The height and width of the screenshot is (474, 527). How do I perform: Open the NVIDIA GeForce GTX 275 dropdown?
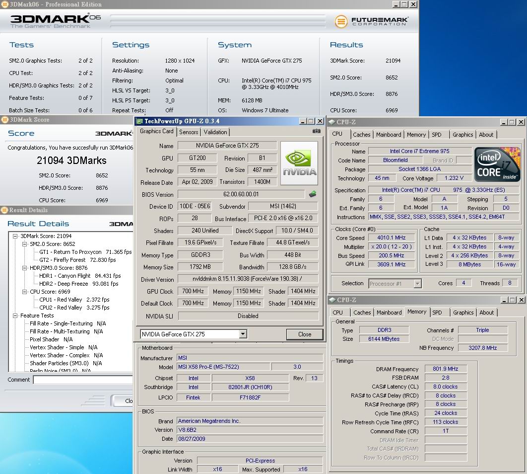click(243, 334)
